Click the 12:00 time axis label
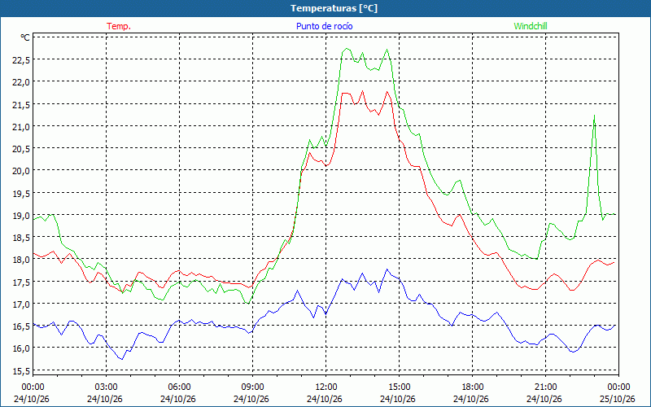Image resolution: width=651 pixels, height=407 pixels. pos(326,387)
